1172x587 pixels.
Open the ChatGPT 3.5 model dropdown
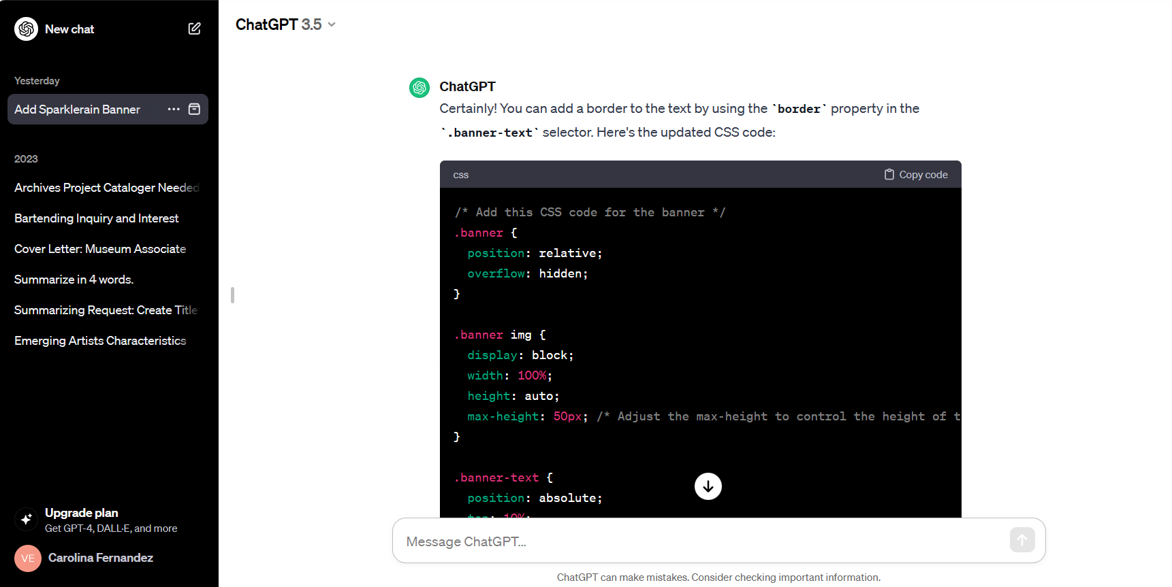pos(285,24)
